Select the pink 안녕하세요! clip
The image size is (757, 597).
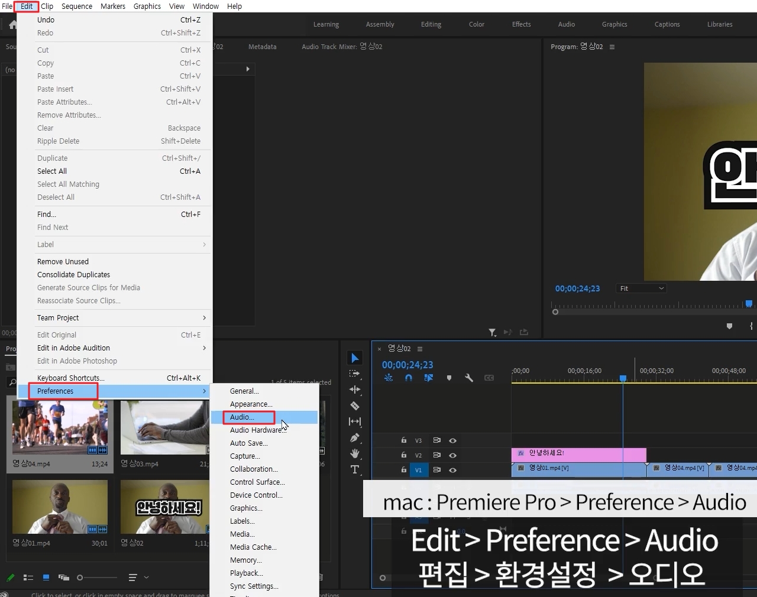click(578, 455)
